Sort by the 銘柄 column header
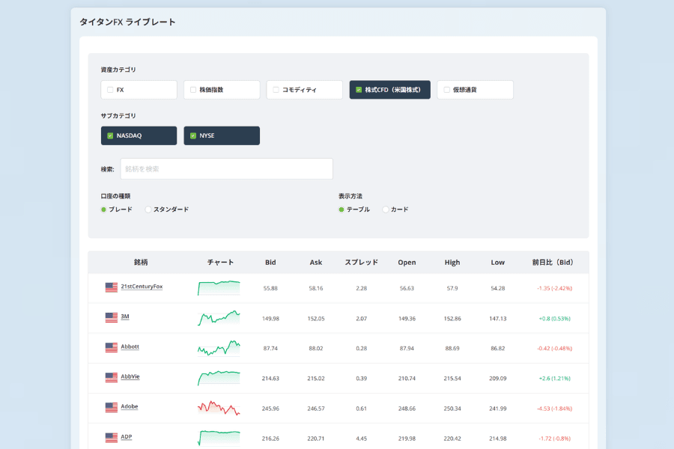Image resolution: width=674 pixels, height=449 pixels. tap(141, 262)
